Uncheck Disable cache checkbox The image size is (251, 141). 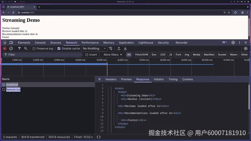click(59, 49)
